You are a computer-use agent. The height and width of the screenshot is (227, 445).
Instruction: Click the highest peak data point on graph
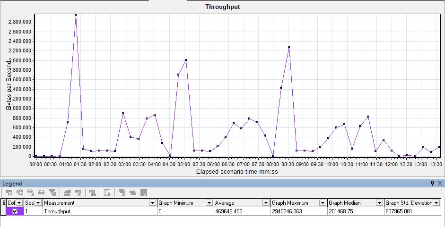click(76, 15)
